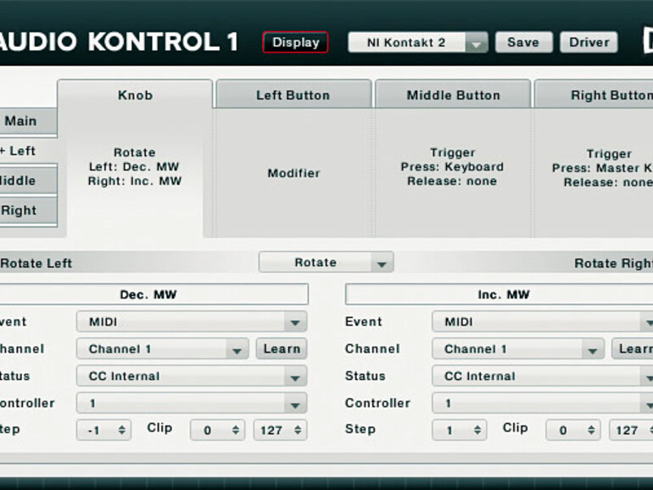The height and width of the screenshot is (490, 653).
Task: Click the Save button
Action: 523,42
